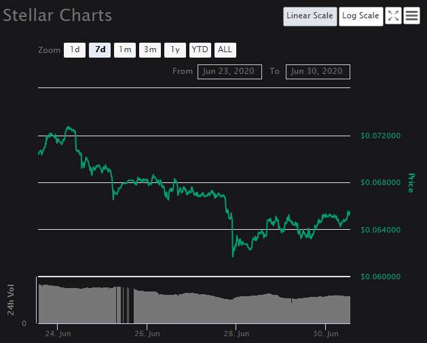The width and height of the screenshot is (427, 343).
Task: Set zoom to 1y
Action: pyautogui.click(x=175, y=50)
